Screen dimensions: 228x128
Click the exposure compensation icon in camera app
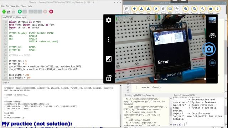(x=109, y=59)
